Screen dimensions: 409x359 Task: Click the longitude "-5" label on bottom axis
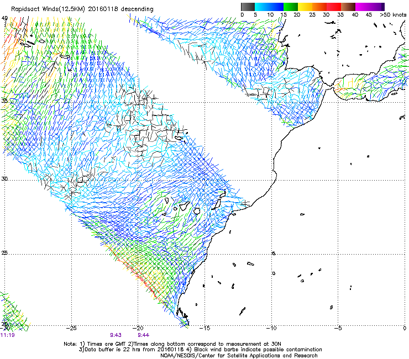coord(338,328)
